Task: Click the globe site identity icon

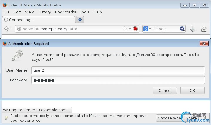Action: point(19,29)
